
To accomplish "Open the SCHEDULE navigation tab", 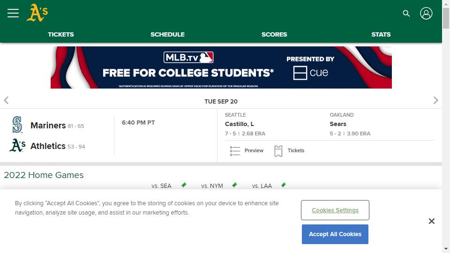I will [x=168, y=34].
